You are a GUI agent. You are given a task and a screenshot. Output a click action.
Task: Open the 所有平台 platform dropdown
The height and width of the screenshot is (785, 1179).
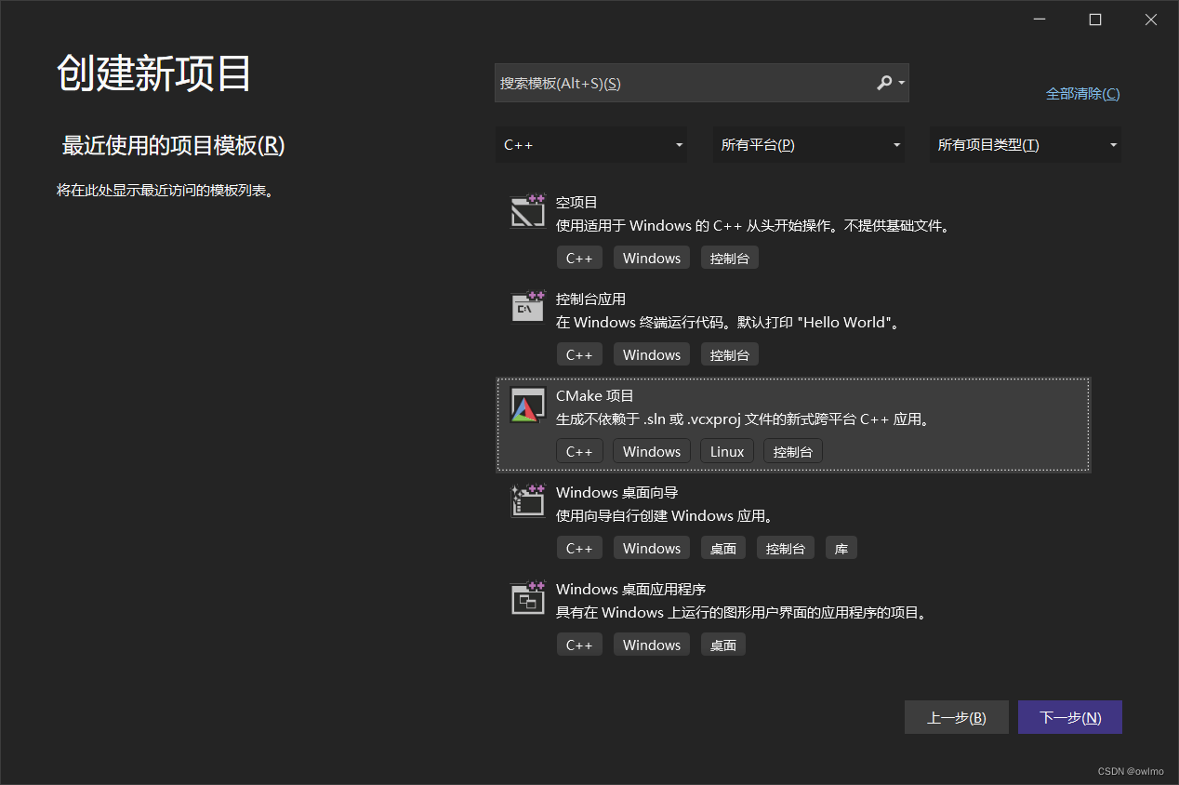[x=808, y=144]
